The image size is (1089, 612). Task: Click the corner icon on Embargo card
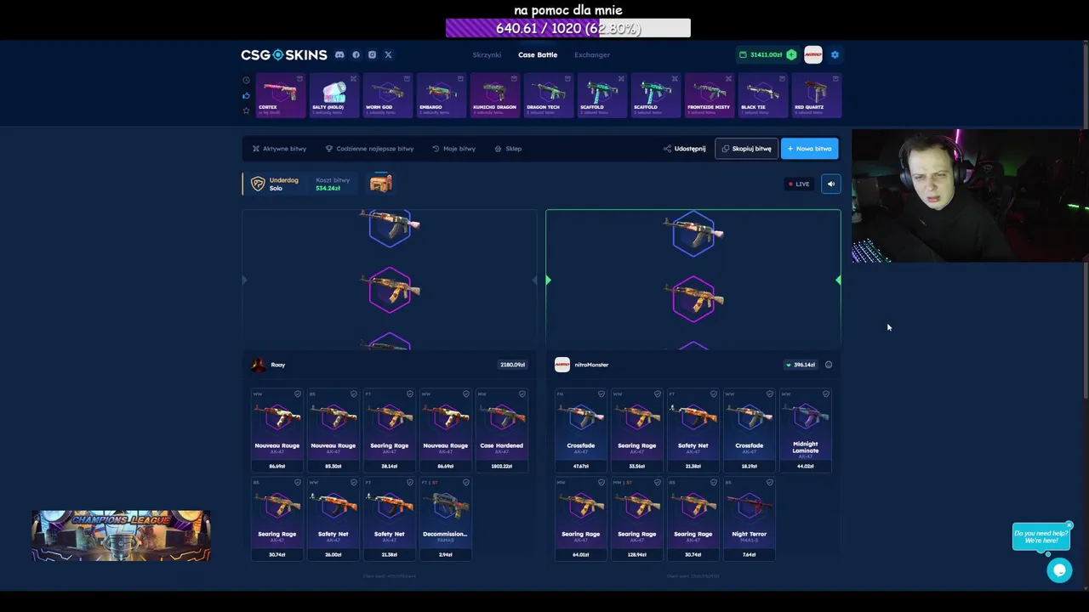(460, 79)
